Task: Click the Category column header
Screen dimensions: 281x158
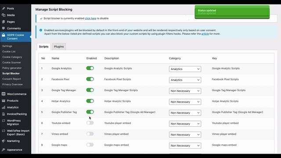Action: pos(175,58)
